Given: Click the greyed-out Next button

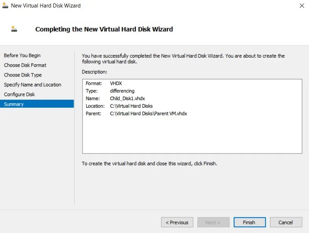Looking at the screenshot, I should [213, 222].
